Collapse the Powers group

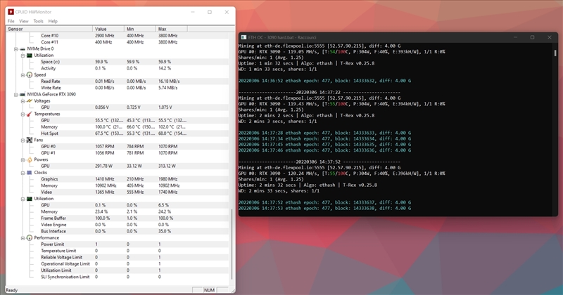[x=23, y=159]
